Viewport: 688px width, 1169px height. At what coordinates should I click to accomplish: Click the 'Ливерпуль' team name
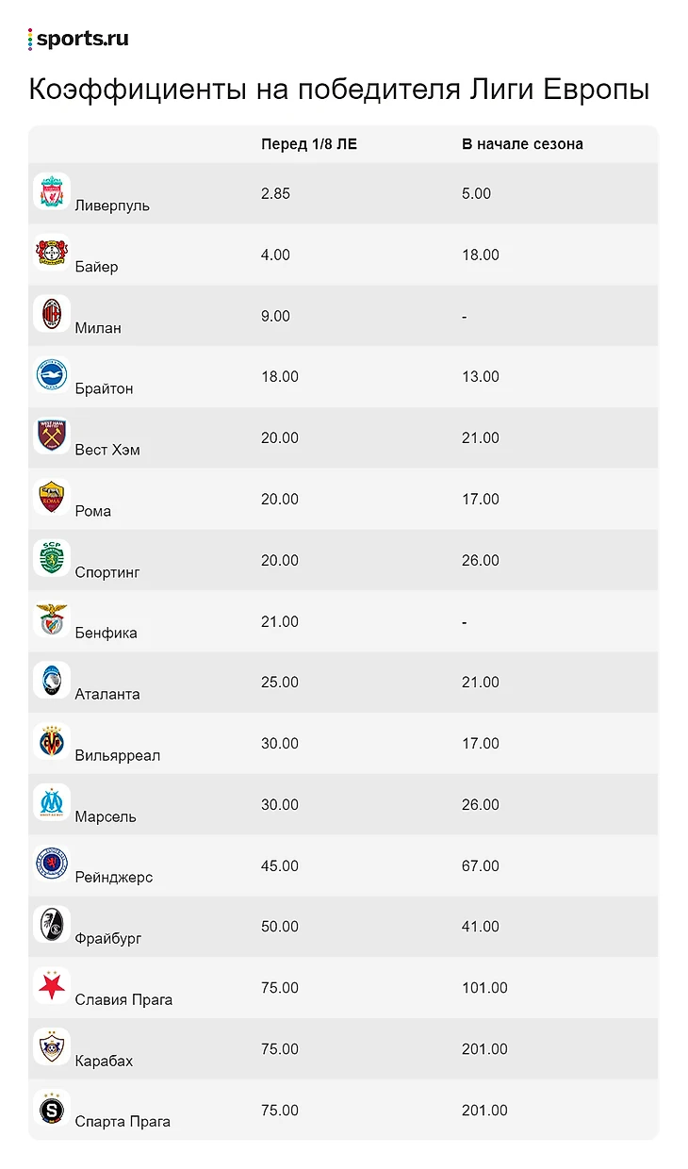[112, 206]
